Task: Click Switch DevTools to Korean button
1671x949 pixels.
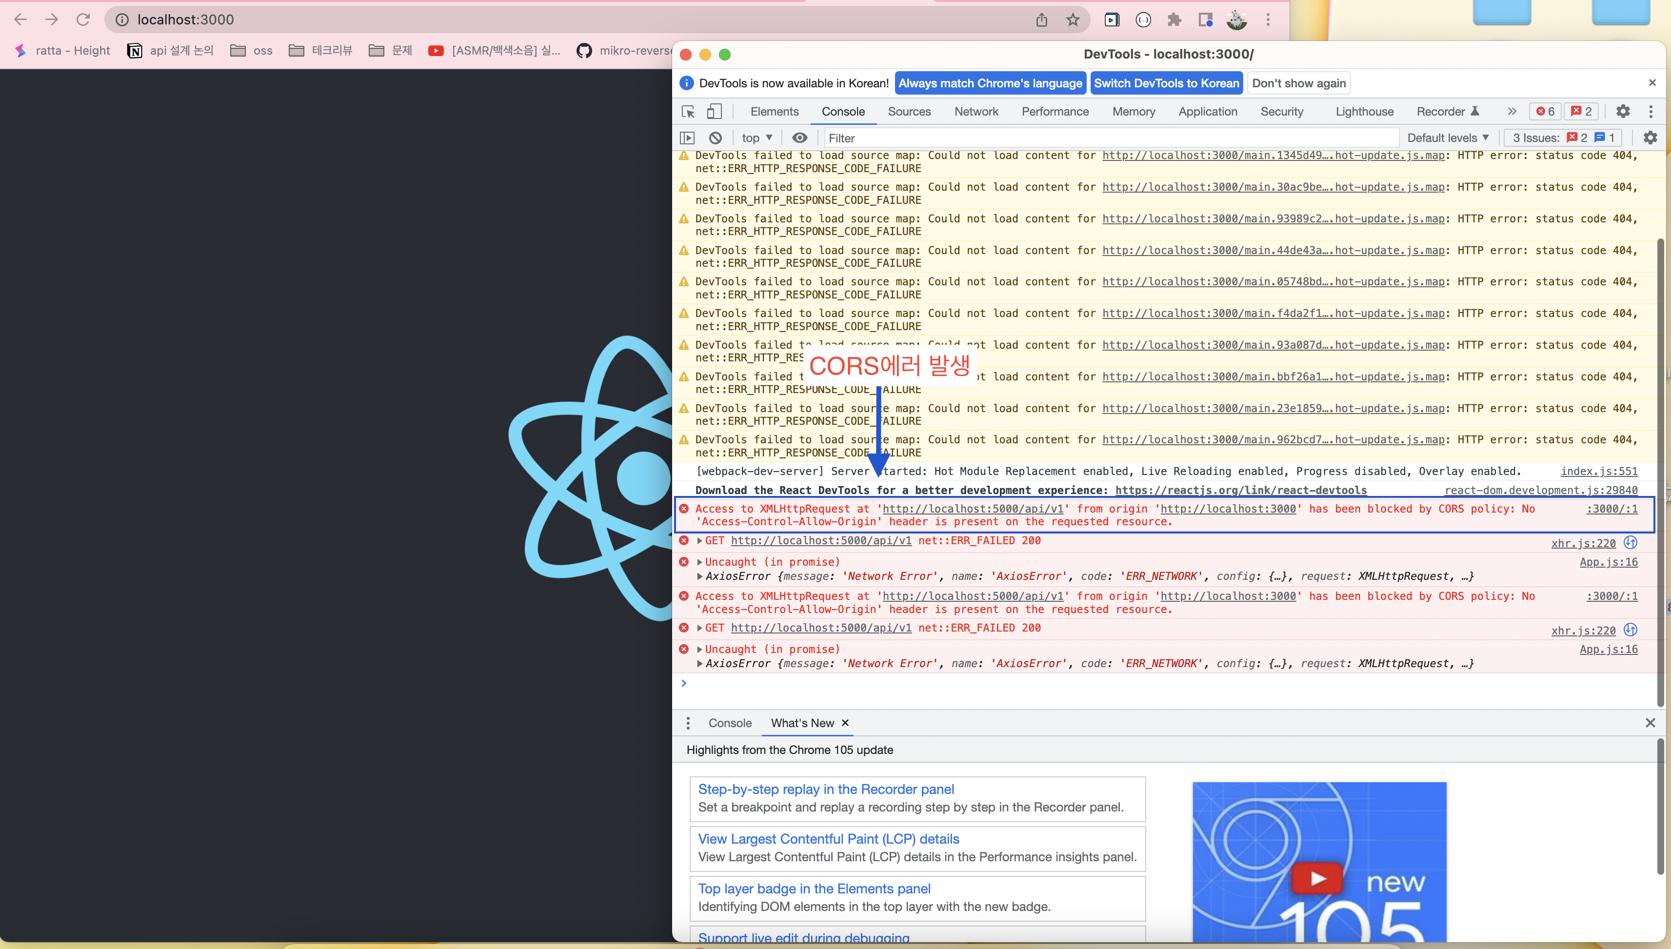Action: [x=1166, y=83]
